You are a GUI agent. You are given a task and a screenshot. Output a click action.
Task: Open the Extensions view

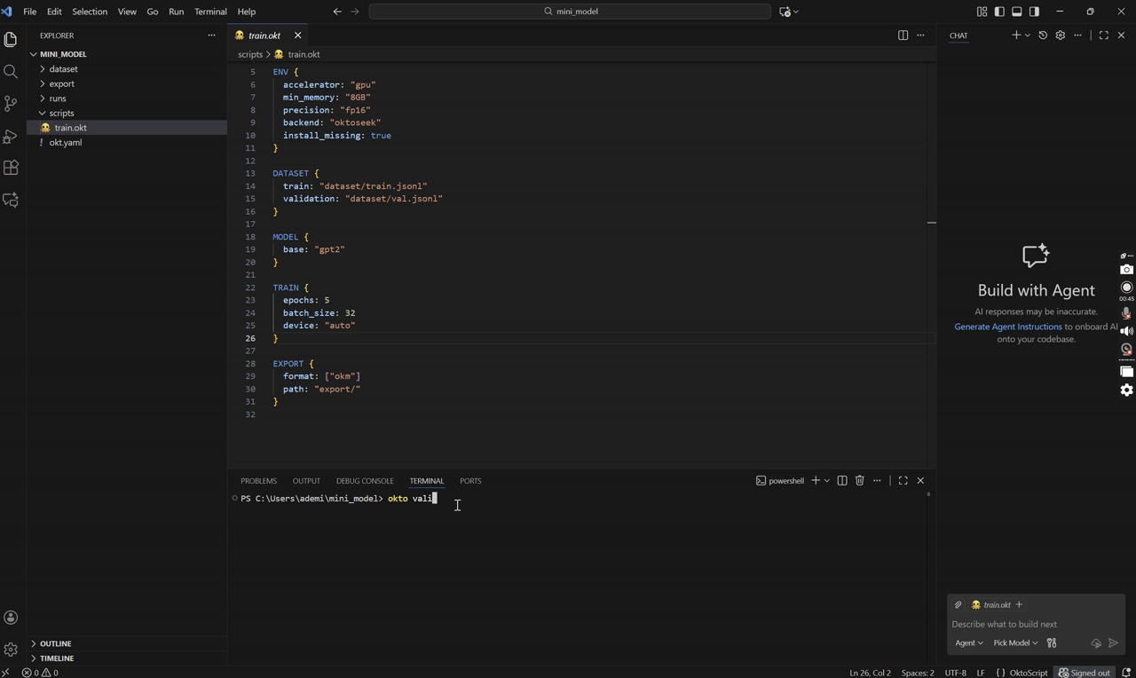pos(11,168)
